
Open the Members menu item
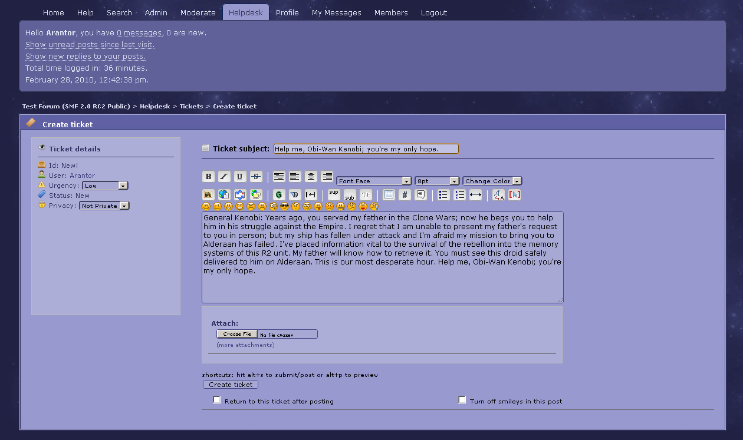point(391,12)
